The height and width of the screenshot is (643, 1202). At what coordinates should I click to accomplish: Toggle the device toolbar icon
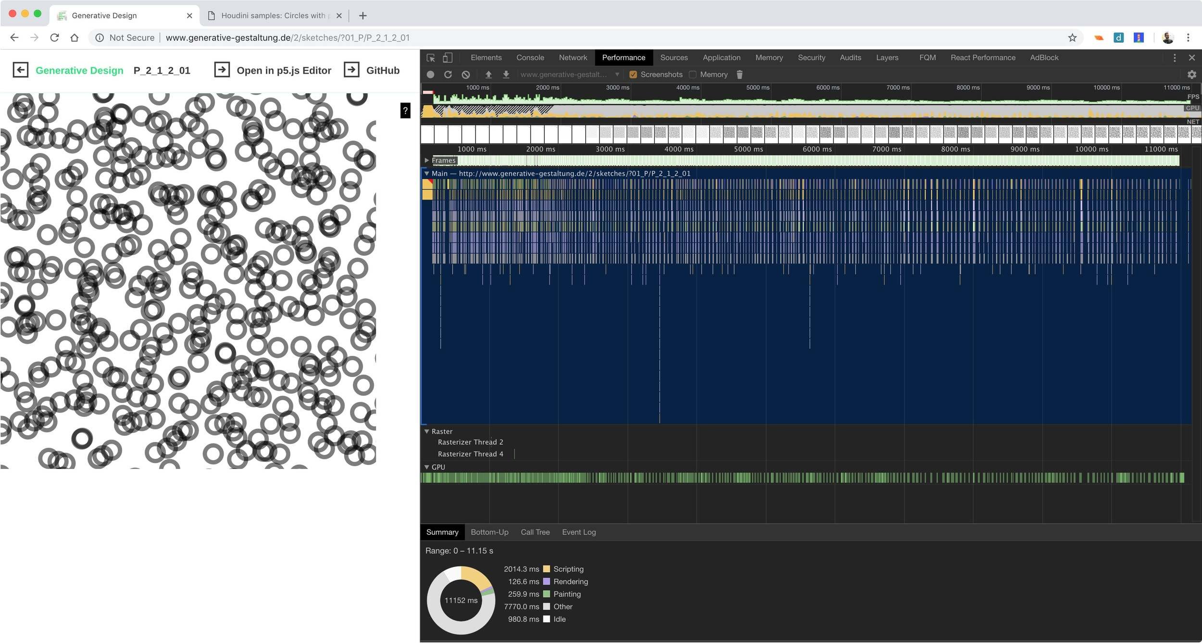(x=447, y=58)
